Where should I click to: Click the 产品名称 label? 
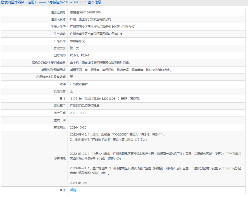tap(59, 41)
